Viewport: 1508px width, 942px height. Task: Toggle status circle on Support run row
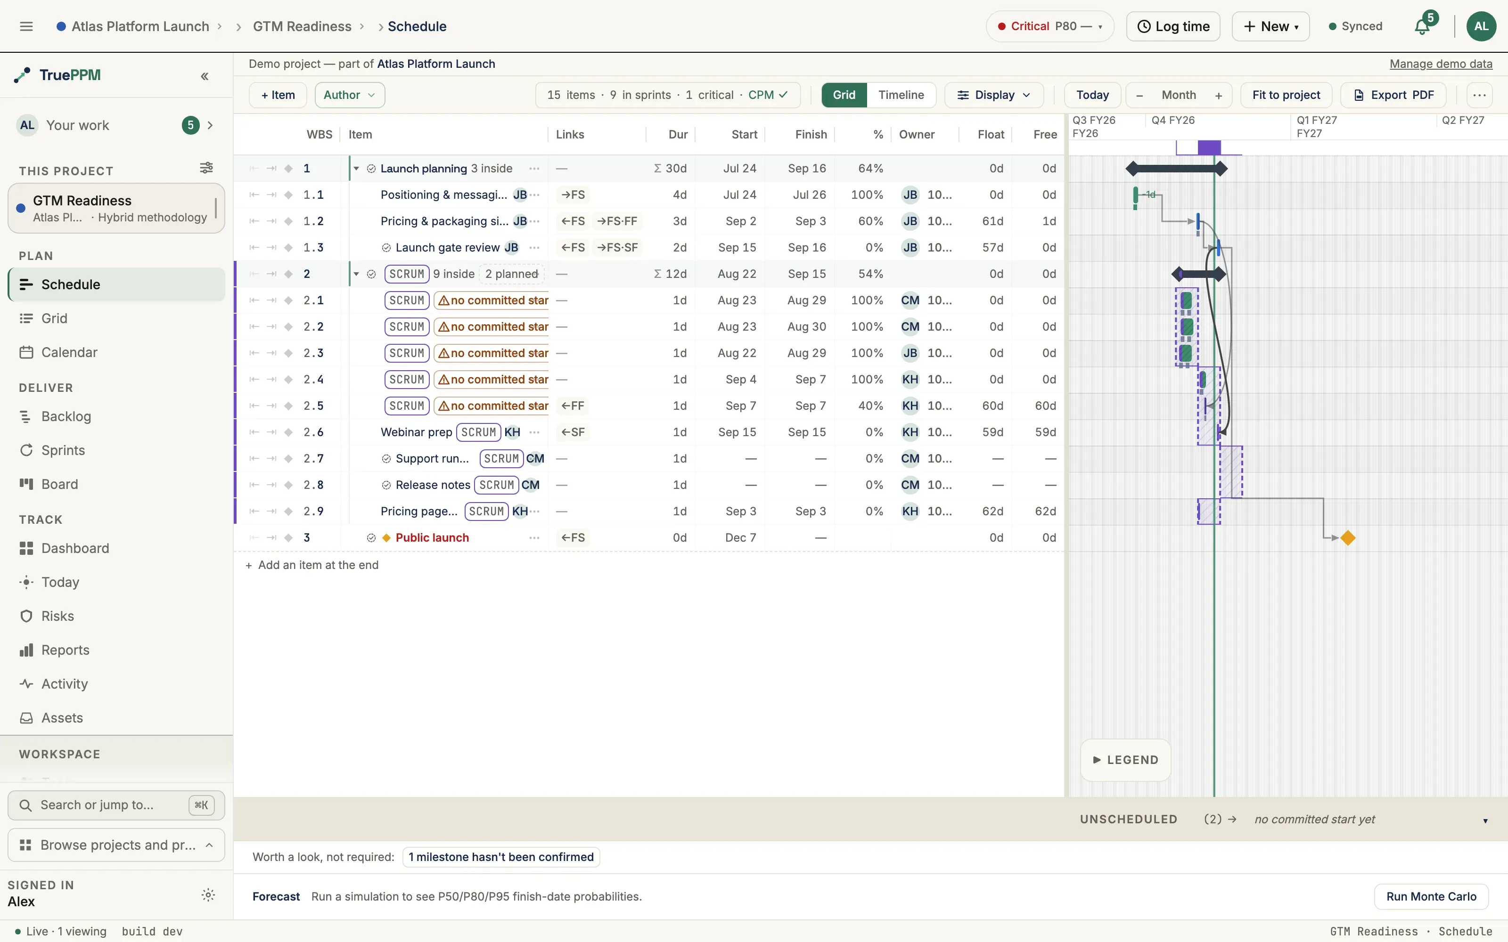pyautogui.click(x=386, y=459)
